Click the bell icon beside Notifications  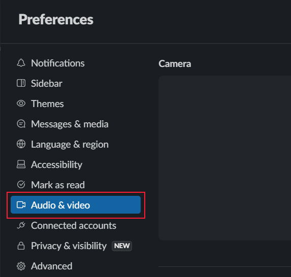(x=21, y=63)
